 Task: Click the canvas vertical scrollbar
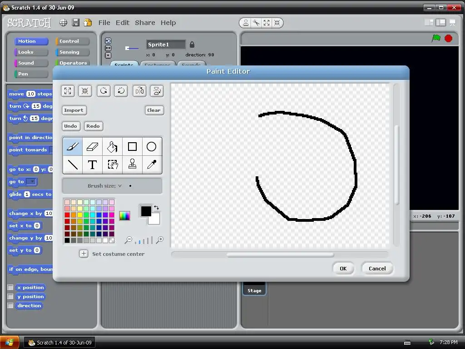click(x=396, y=165)
